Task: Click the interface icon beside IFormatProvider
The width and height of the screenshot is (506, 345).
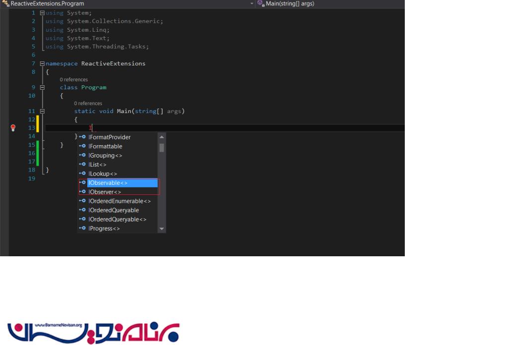Action: click(x=83, y=137)
